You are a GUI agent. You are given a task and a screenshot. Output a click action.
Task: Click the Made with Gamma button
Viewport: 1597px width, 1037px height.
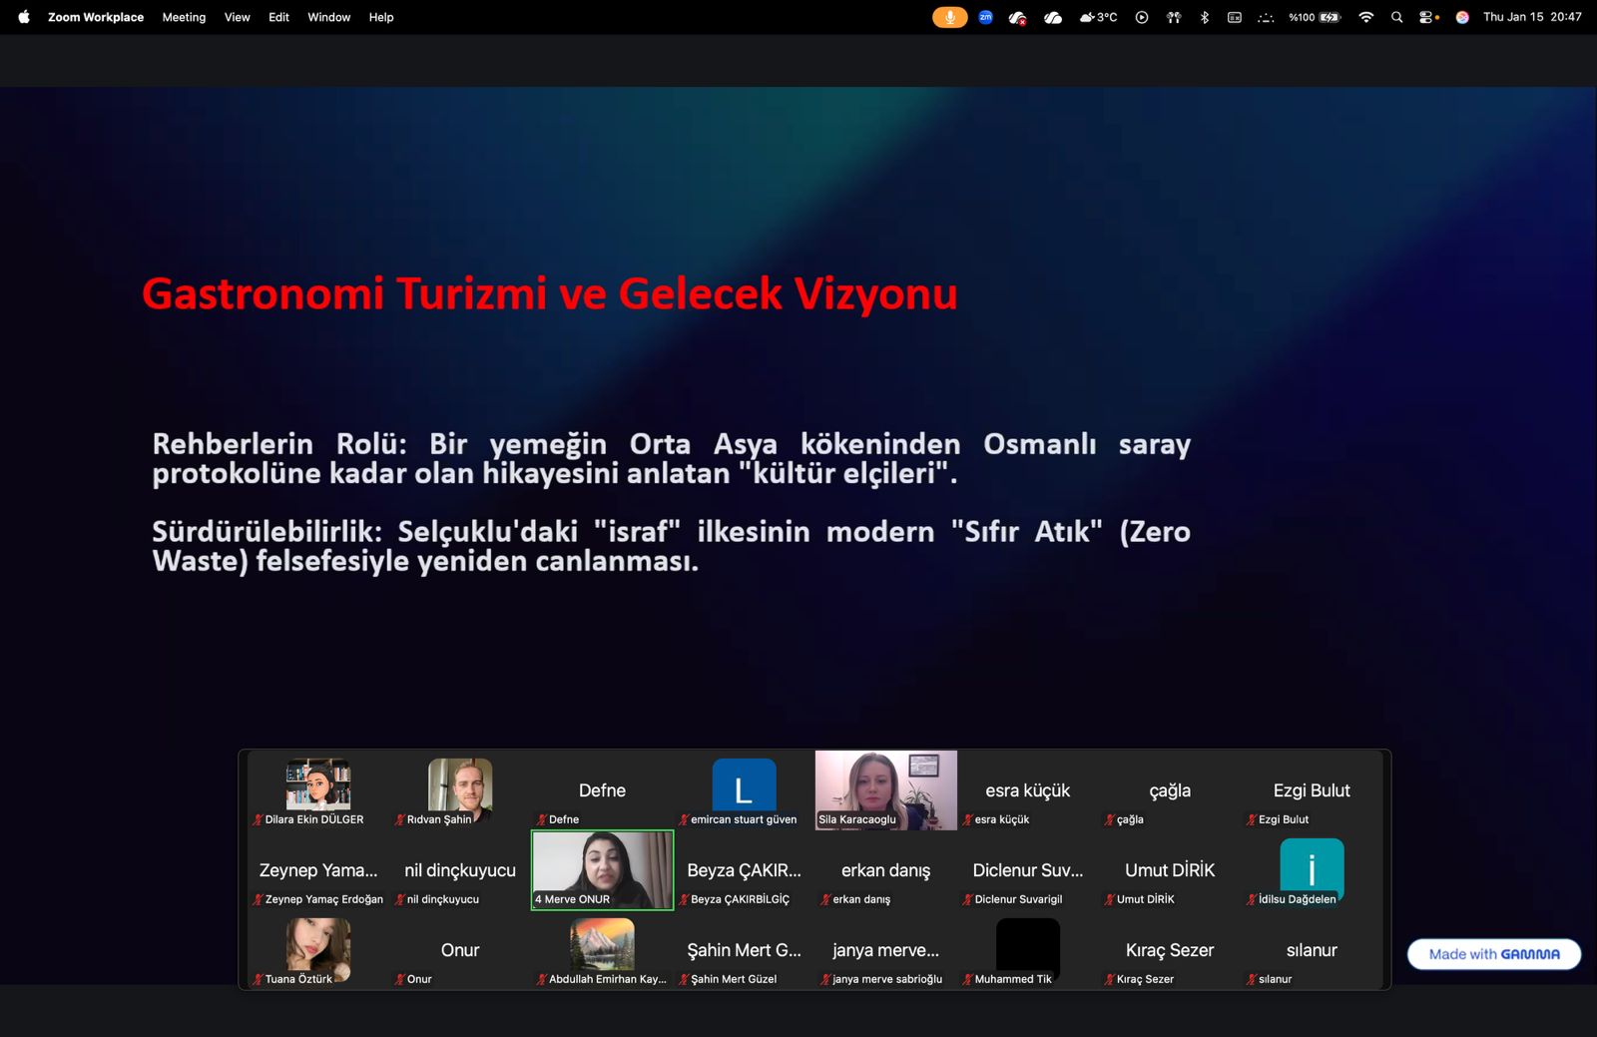[x=1493, y=954]
